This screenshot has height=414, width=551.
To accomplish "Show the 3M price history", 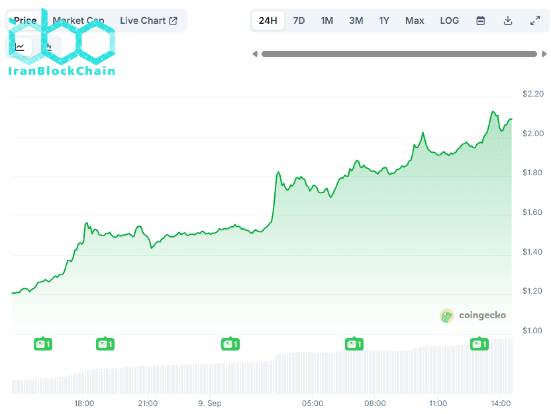I will (x=356, y=21).
